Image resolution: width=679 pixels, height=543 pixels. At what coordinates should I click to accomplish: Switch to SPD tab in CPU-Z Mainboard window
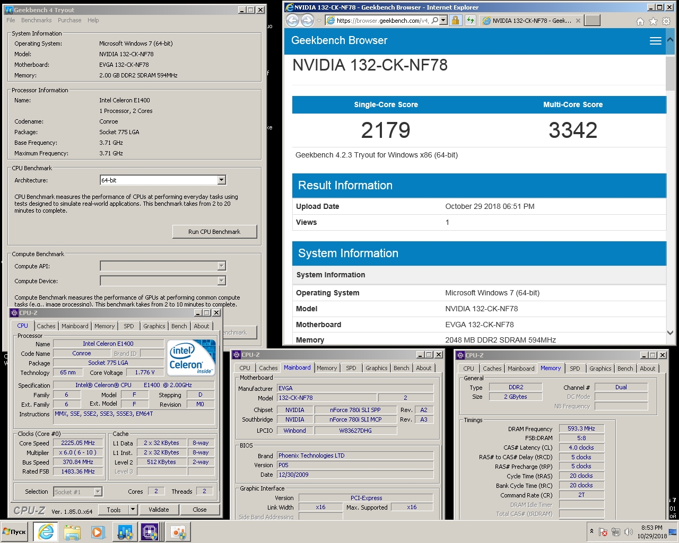(x=351, y=368)
